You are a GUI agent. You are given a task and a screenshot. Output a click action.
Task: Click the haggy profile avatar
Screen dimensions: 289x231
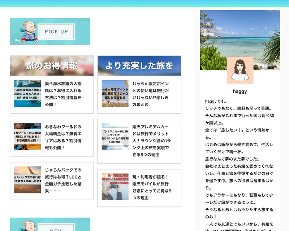[x=240, y=70]
